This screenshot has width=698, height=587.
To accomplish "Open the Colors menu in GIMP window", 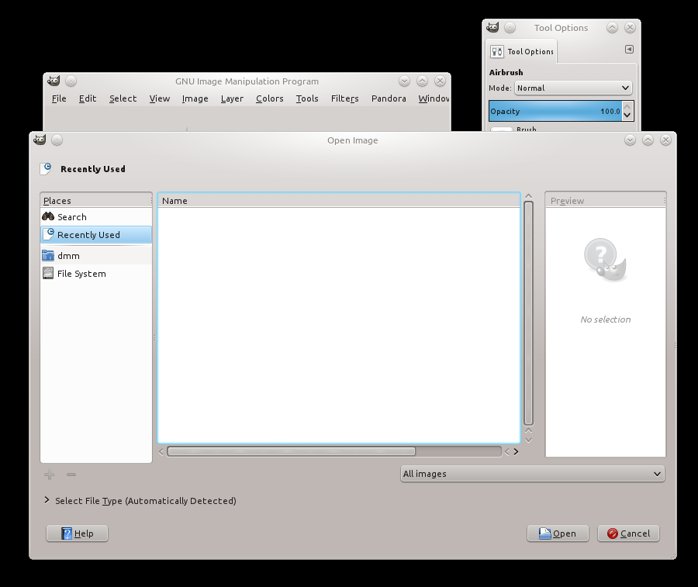I will [x=269, y=98].
